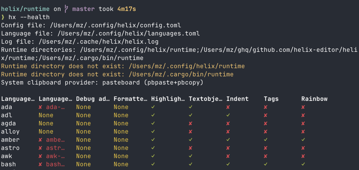This screenshot has height=170, width=359.
Task: Click the warning about .cargo/bin/runtime
Action: click(x=117, y=75)
